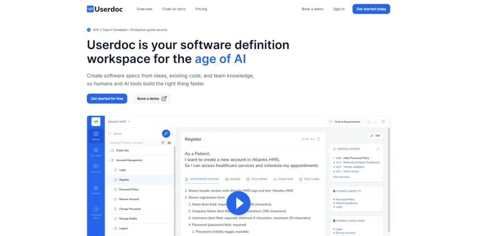Play the product demo video
Viewport: 477px width, 236px height.
[238, 203]
